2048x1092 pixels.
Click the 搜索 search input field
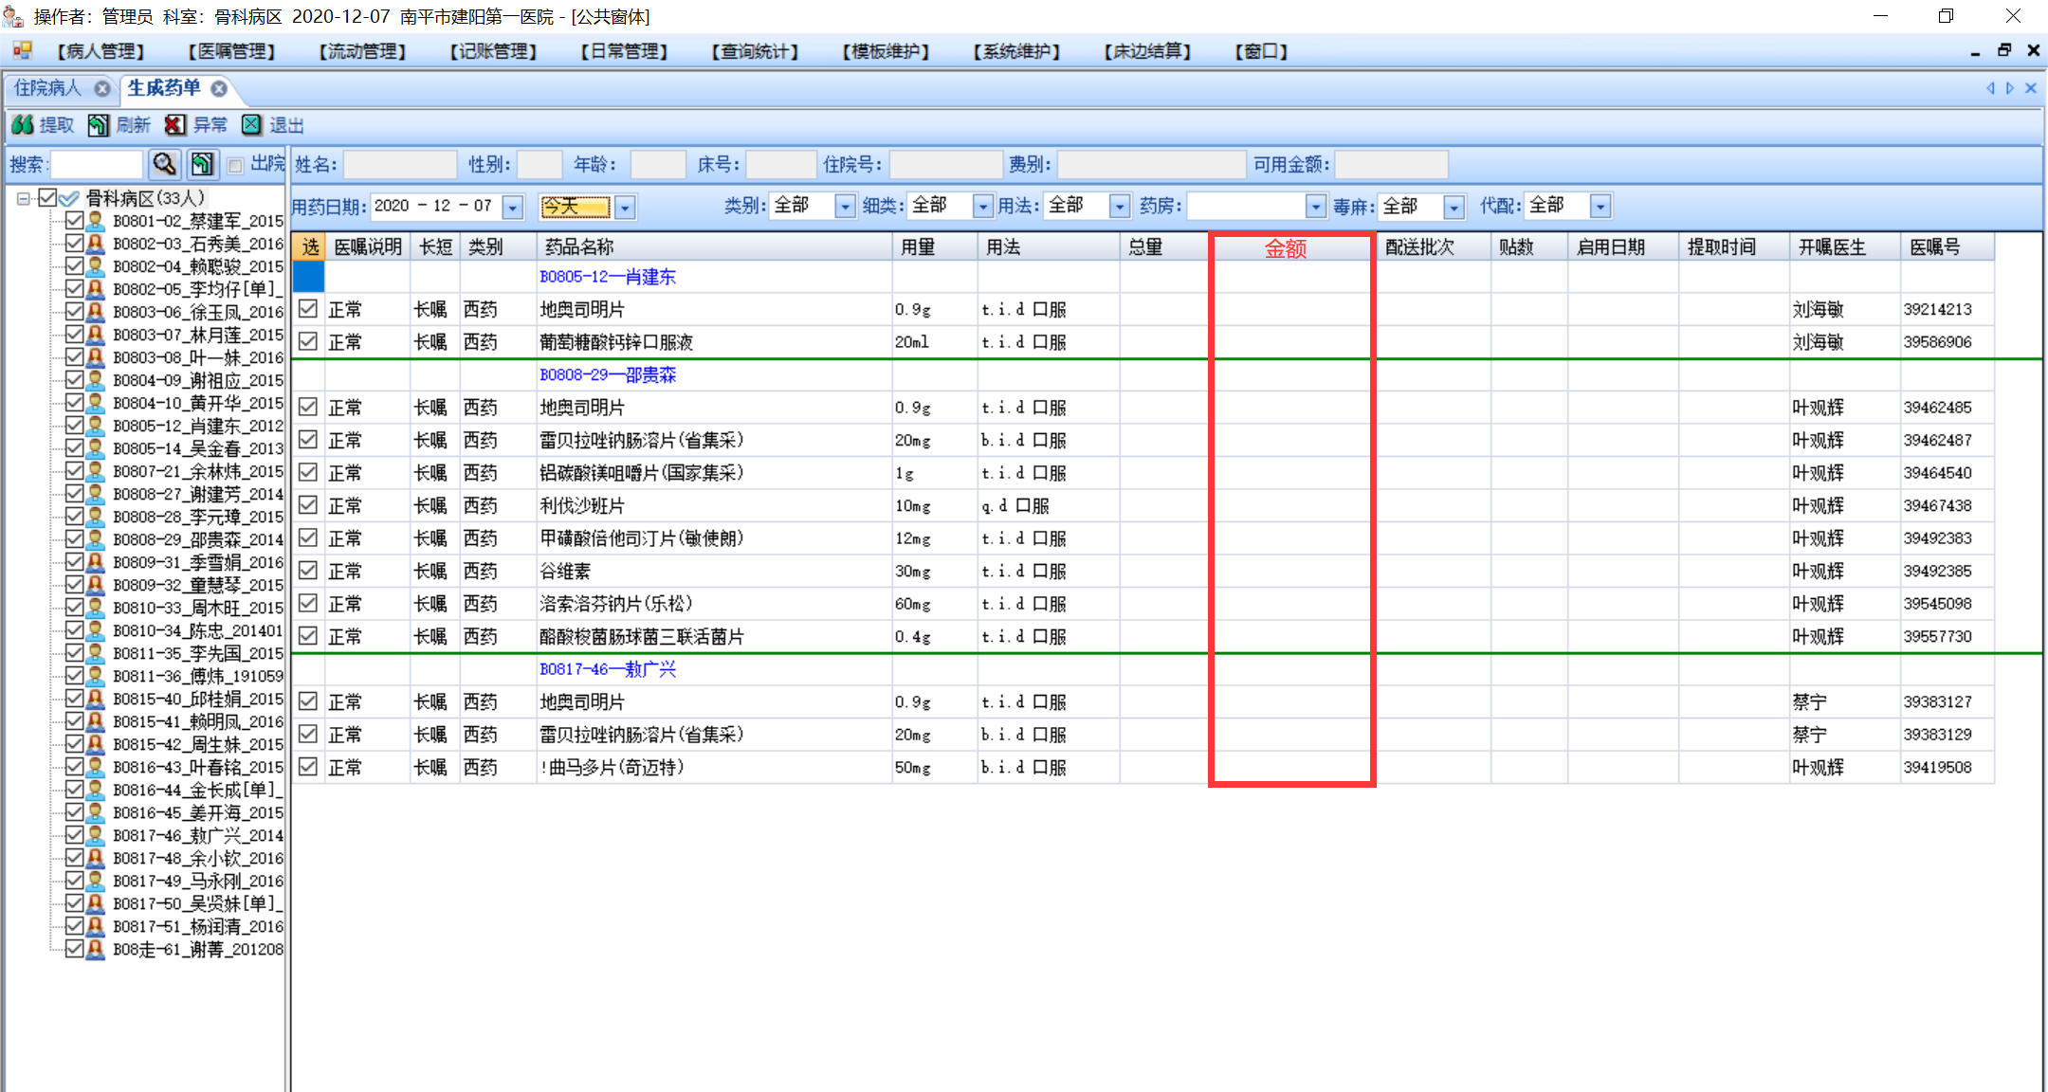(96, 165)
